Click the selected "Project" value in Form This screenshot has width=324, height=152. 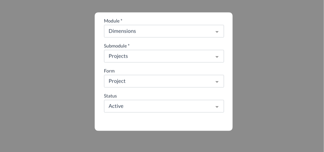pos(117,81)
